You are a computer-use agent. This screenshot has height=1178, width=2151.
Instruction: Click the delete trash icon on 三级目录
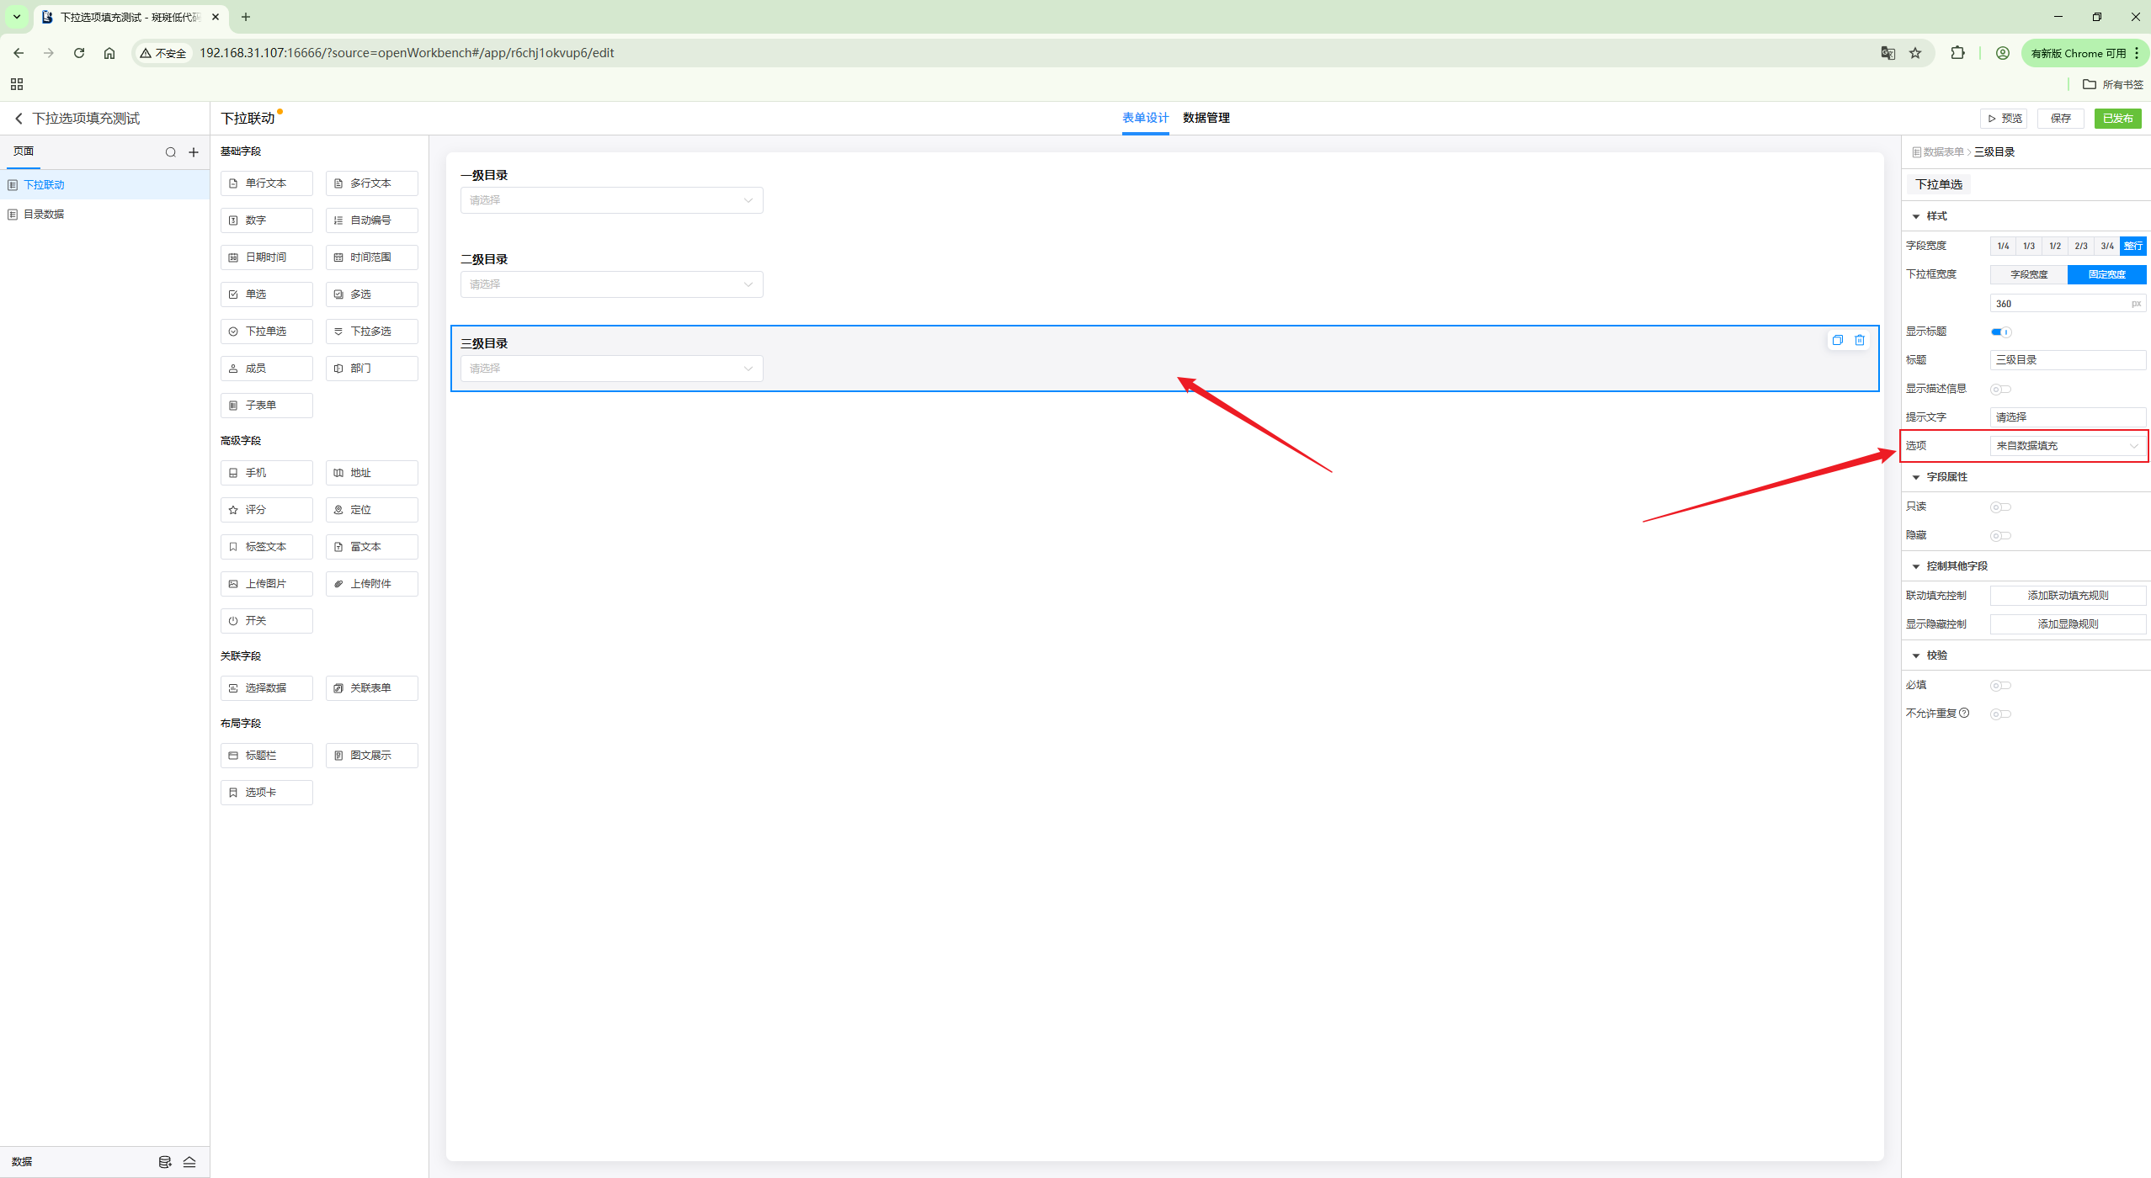(1860, 340)
